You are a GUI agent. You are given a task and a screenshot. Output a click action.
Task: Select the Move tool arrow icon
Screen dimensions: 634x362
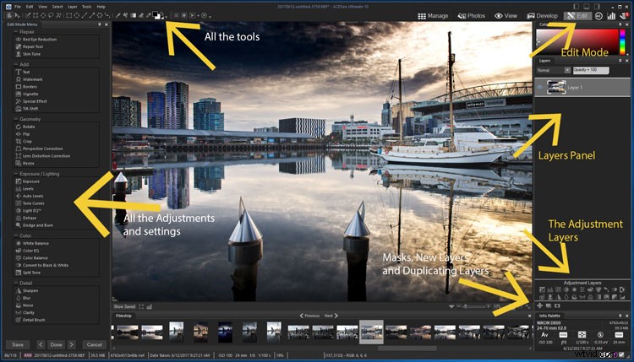coord(17,15)
